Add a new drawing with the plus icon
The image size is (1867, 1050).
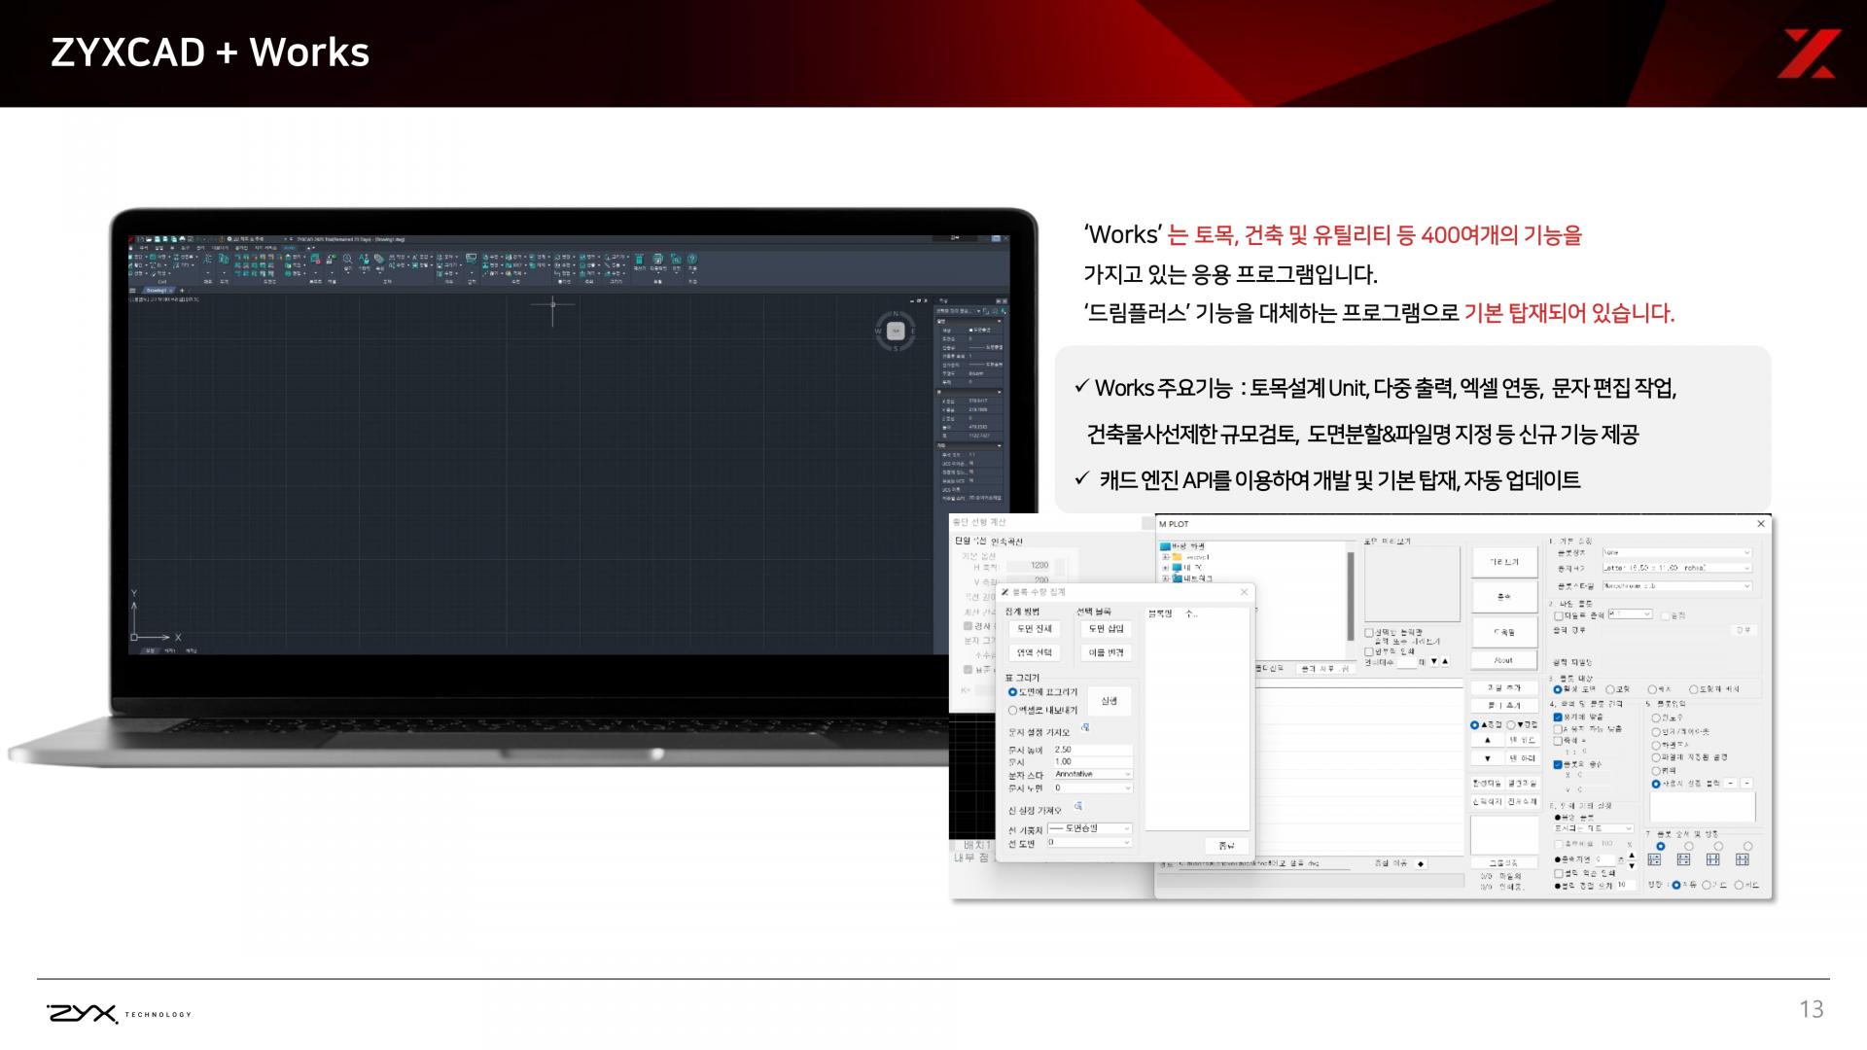tap(182, 290)
